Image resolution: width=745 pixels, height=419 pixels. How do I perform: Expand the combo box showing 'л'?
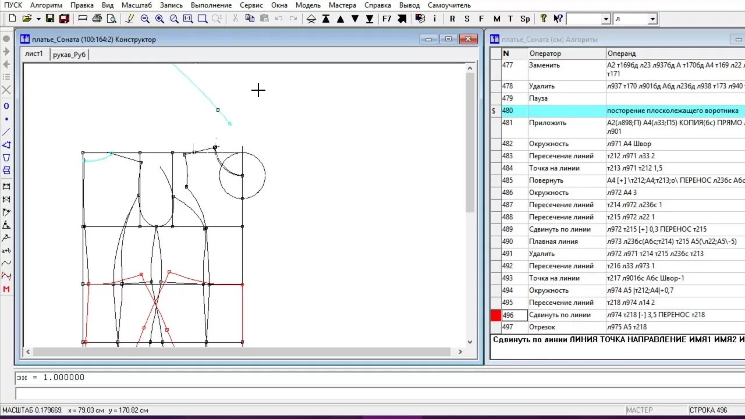click(x=652, y=19)
